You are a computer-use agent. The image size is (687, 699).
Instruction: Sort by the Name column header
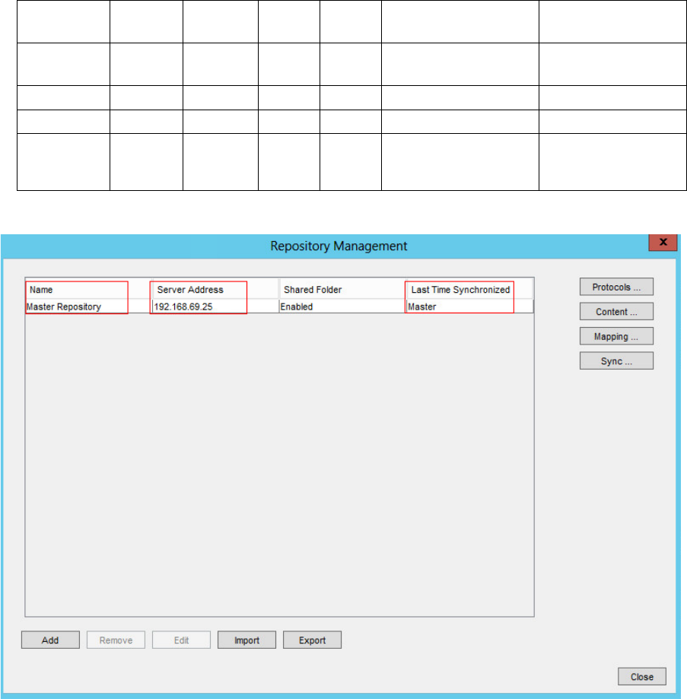(x=89, y=290)
